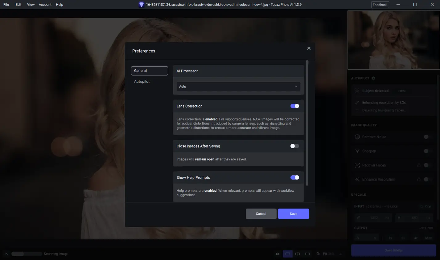Click the Feedback button in the title bar
This screenshot has width=440, height=260.
point(380,5)
